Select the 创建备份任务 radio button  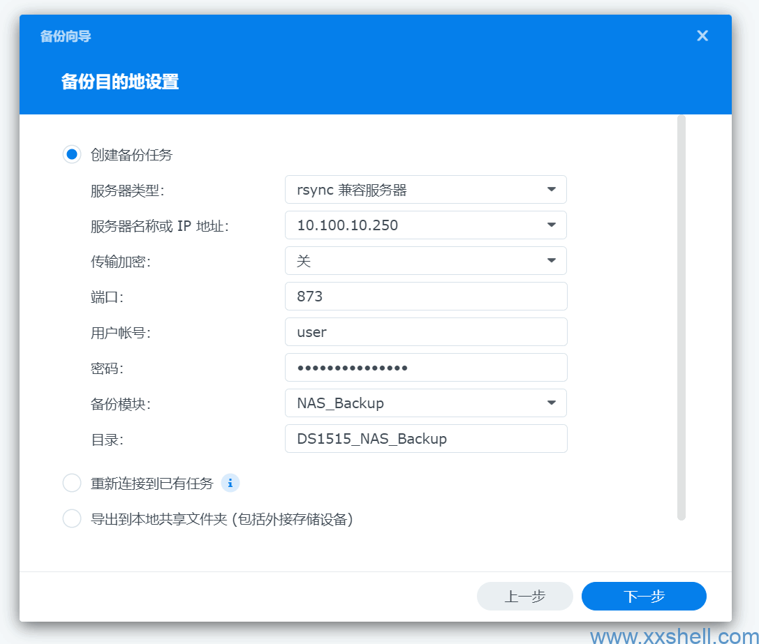(x=72, y=155)
